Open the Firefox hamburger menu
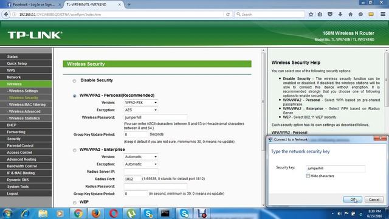Image resolution: width=389 pixels, height=219 pixels. click(x=383, y=15)
